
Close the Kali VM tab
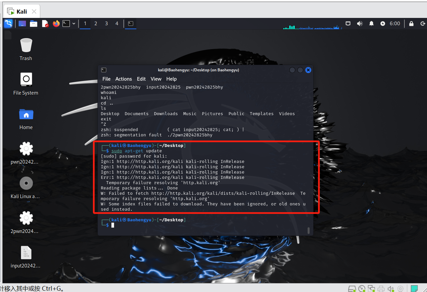coord(34,12)
